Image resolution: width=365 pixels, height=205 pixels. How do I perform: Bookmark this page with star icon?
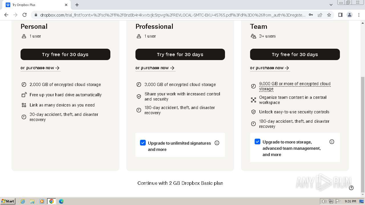[x=329, y=15]
